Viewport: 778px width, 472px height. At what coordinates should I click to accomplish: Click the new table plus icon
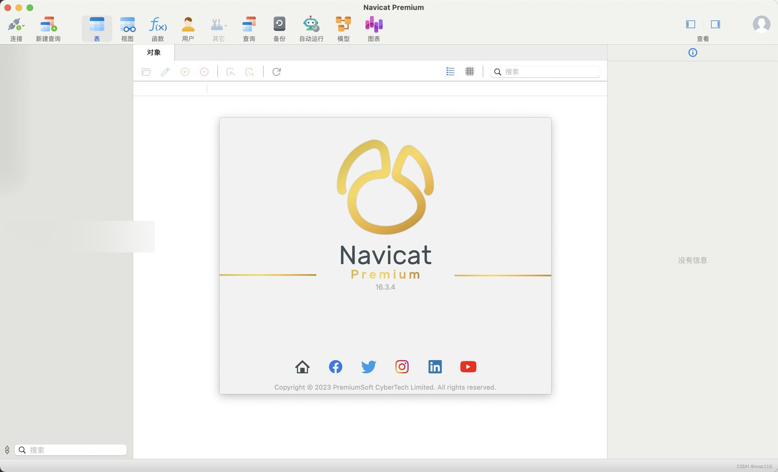click(x=185, y=72)
